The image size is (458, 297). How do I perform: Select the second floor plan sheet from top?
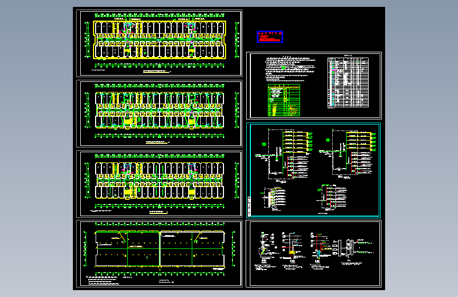pyautogui.click(x=159, y=114)
